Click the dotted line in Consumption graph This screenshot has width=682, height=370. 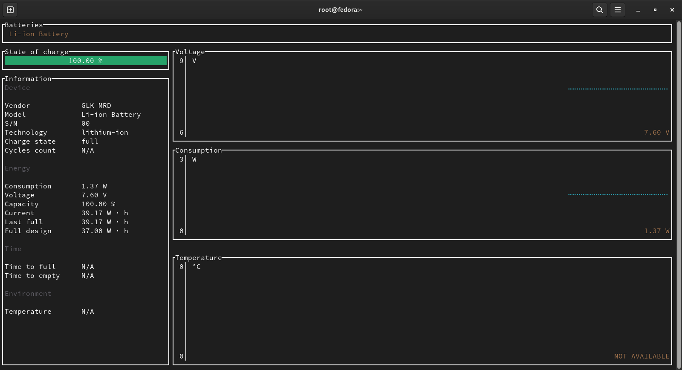click(618, 194)
